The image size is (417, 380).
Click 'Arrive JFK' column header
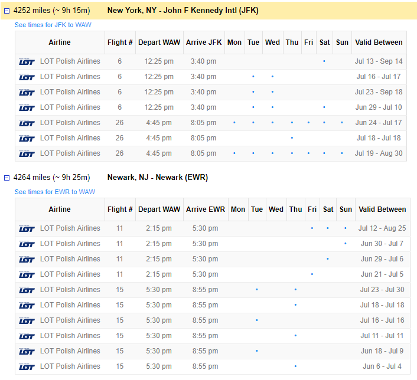click(x=204, y=42)
